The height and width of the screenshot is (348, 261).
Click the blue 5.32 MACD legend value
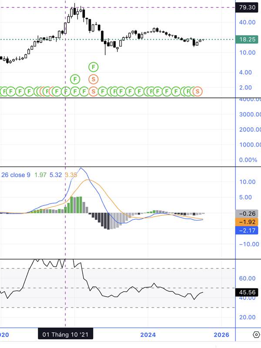pos(56,175)
